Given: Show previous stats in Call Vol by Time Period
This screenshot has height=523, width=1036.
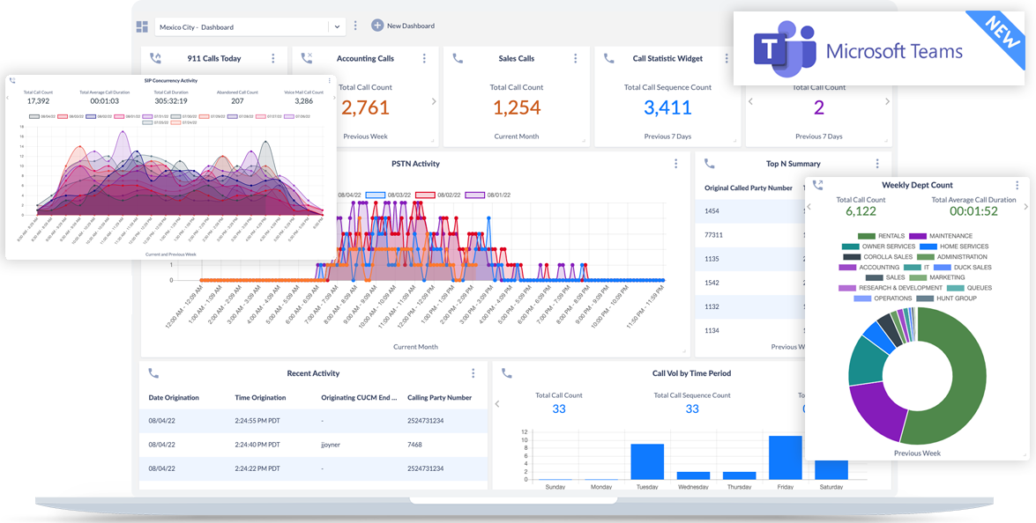Looking at the screenshot, I should [x=497, y=403].
